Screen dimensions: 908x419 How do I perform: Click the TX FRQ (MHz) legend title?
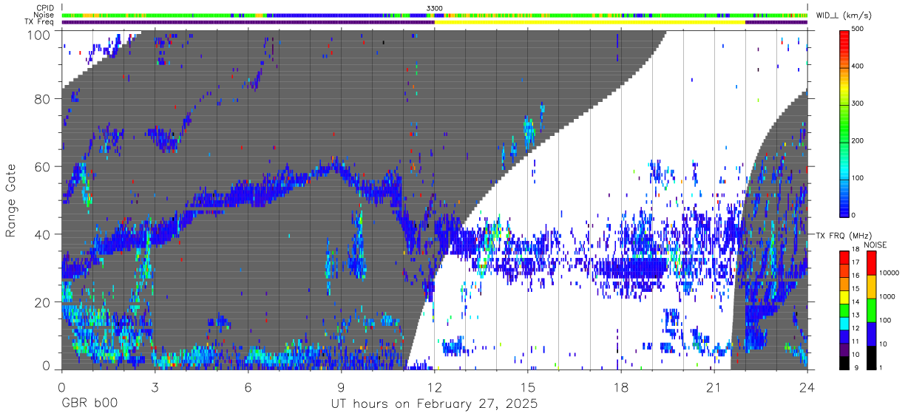pos(844,236)
